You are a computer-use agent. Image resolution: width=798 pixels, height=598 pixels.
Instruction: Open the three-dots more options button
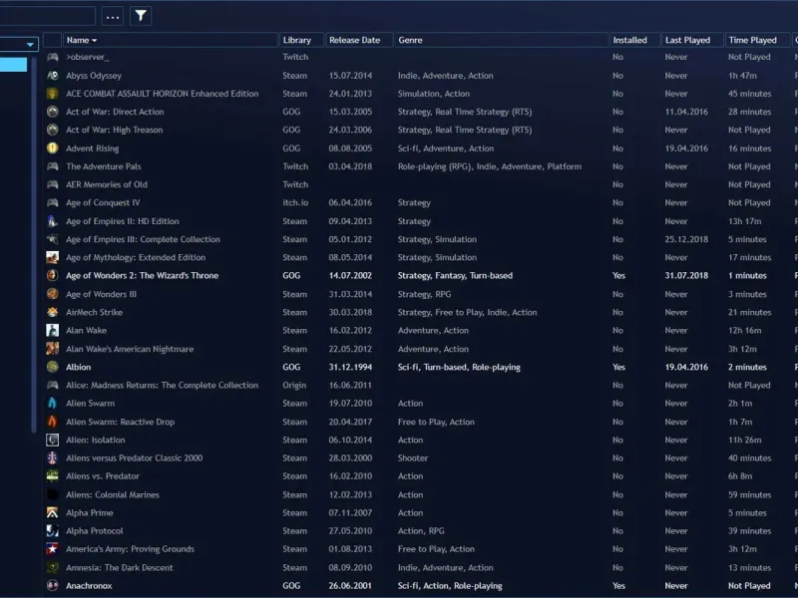click(x=113, y=16)
